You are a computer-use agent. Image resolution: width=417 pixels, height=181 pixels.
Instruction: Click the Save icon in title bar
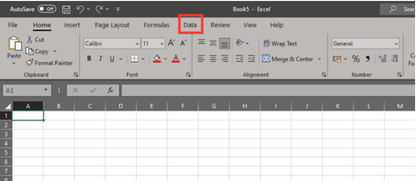pyautogui.click(x=66, y=9)
